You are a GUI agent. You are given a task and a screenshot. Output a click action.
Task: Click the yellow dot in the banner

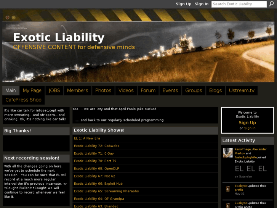click(14, 17)
